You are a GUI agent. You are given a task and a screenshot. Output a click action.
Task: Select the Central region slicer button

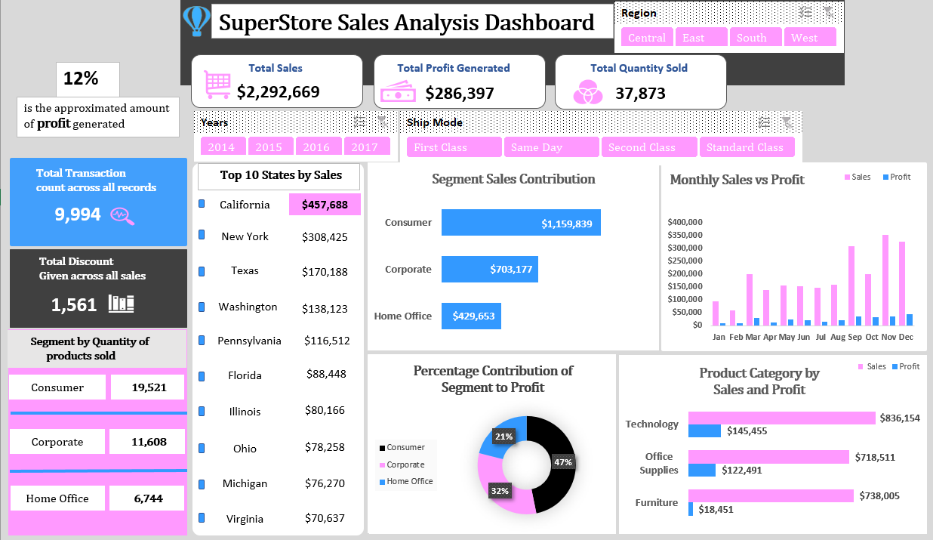[647, 38]
